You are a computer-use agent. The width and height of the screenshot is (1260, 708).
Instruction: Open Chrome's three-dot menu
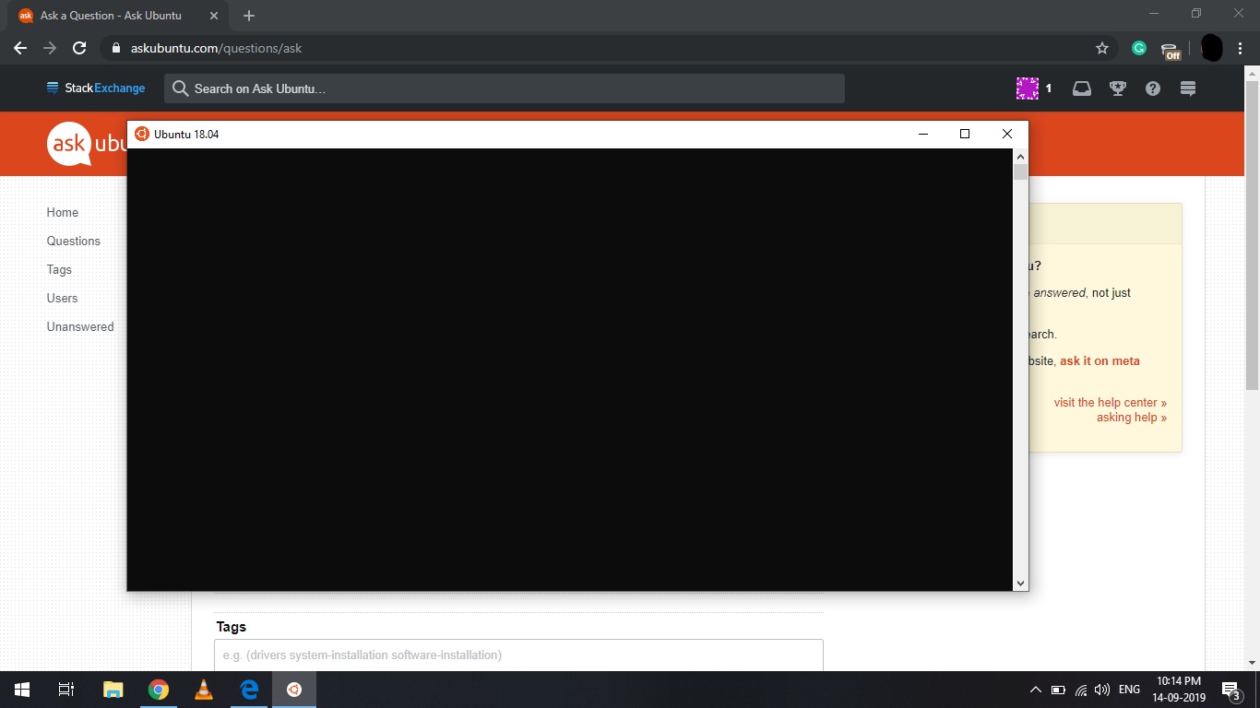pos(1241,48)
